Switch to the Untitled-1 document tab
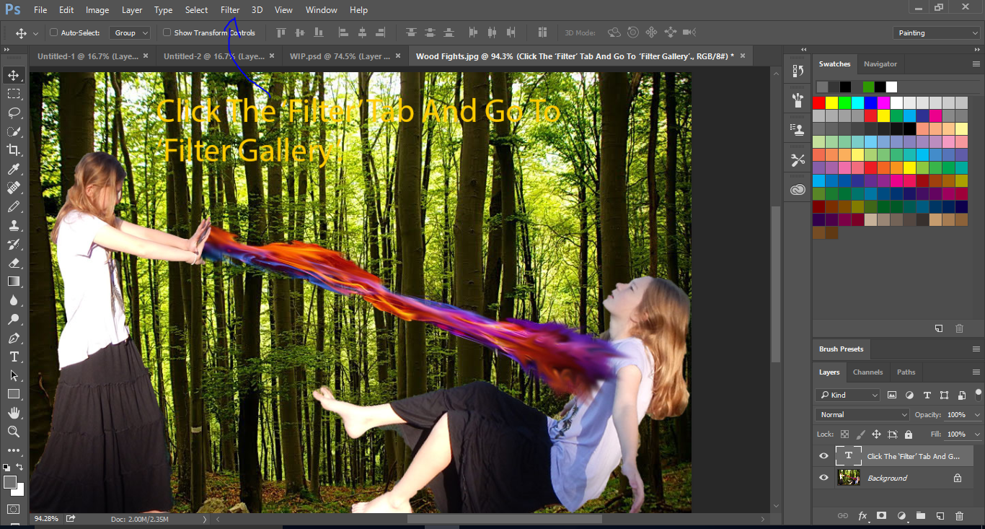985x529 pixels. [x=86, y=56]
